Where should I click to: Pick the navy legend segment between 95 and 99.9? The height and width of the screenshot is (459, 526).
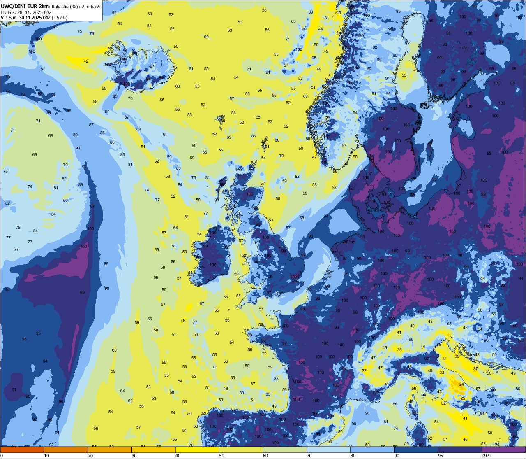pos(460,450)
